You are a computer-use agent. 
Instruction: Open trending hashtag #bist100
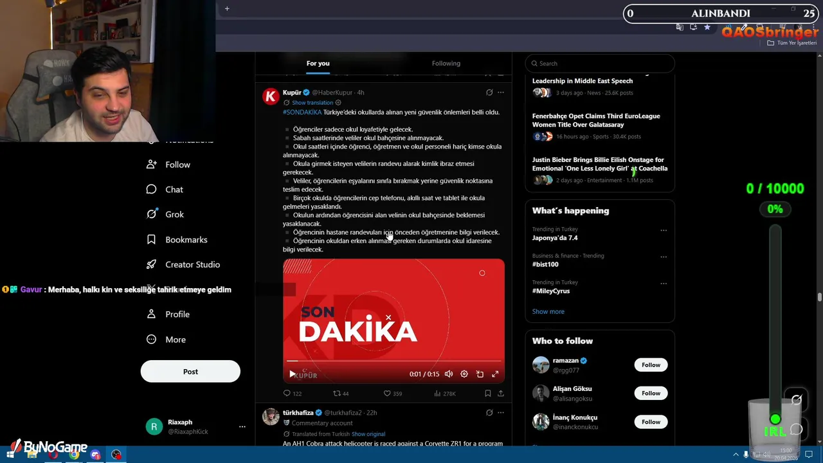tap(545, 264)
